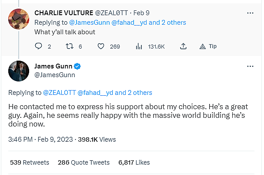Click the reply icon on Charlie Vulture's tweet
The image size is (264, 175).
[x=38, y=46]
